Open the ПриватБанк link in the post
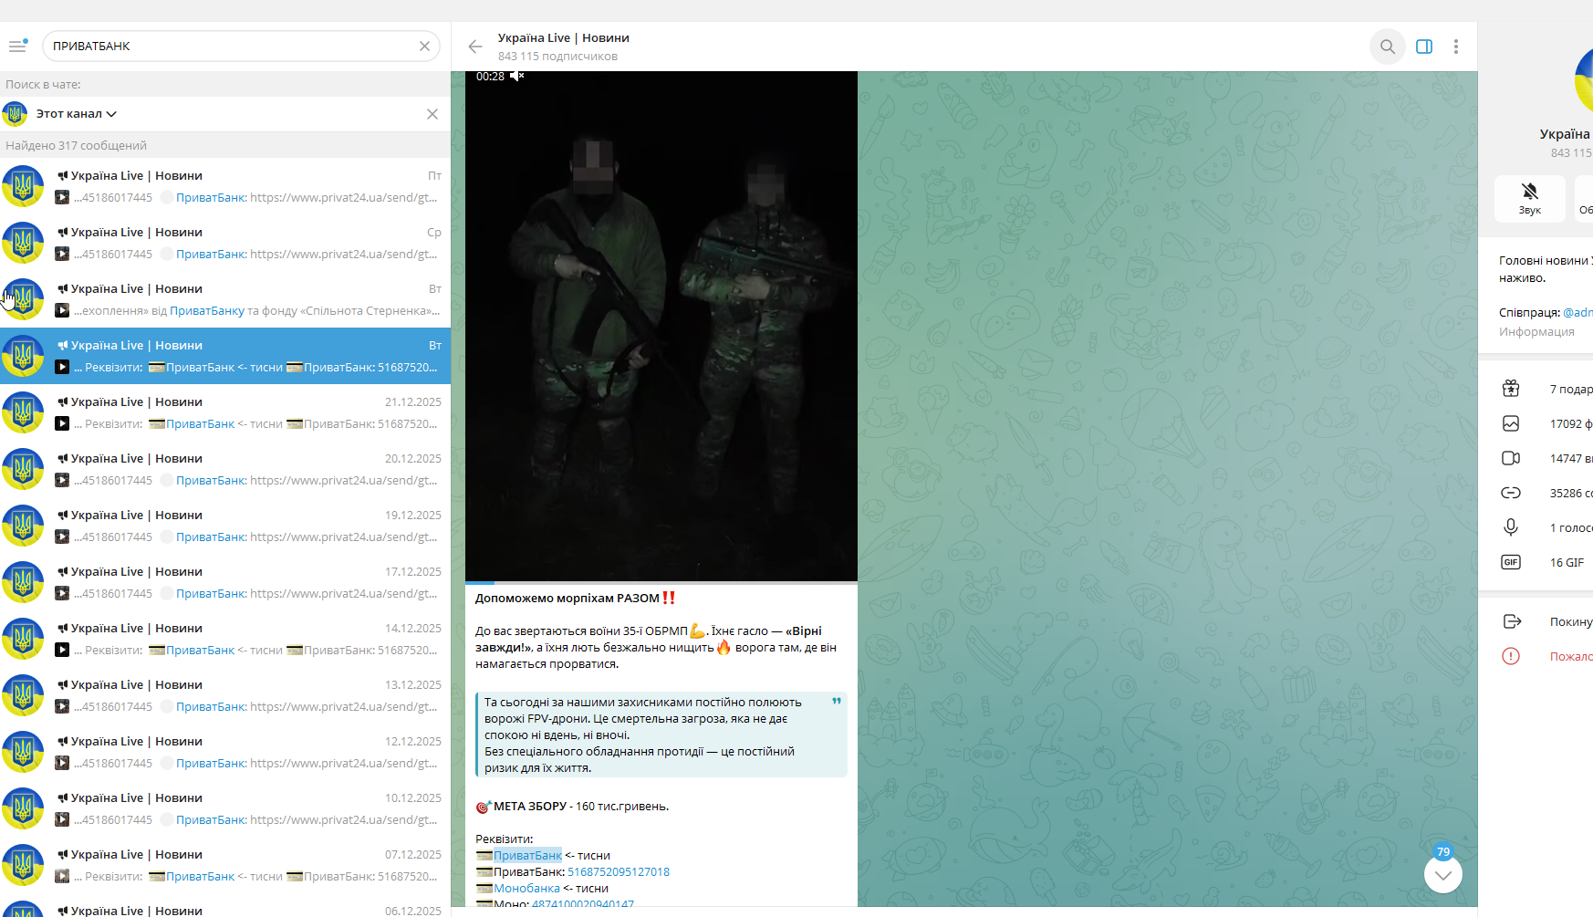Viewport: 1593px width, 917px height. [x=527, y=856]
